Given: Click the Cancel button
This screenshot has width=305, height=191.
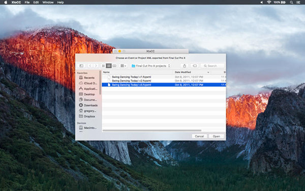Looking at the screenshot, I should 199,137.
